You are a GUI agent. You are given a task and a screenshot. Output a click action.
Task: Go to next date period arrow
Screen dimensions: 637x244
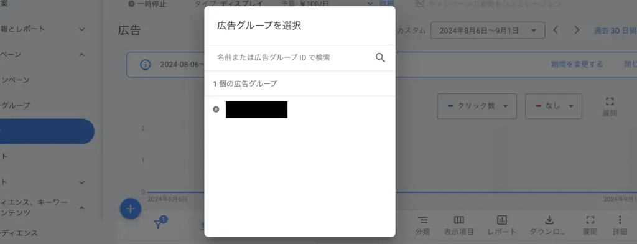(x=577, y=30)
